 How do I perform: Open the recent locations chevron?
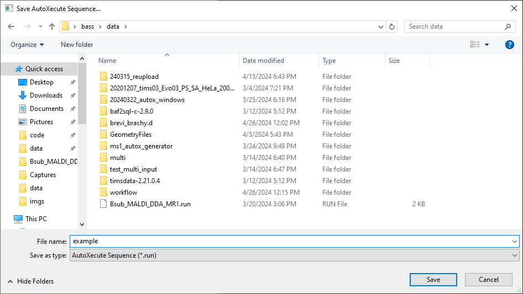click(x=40, y=26)
